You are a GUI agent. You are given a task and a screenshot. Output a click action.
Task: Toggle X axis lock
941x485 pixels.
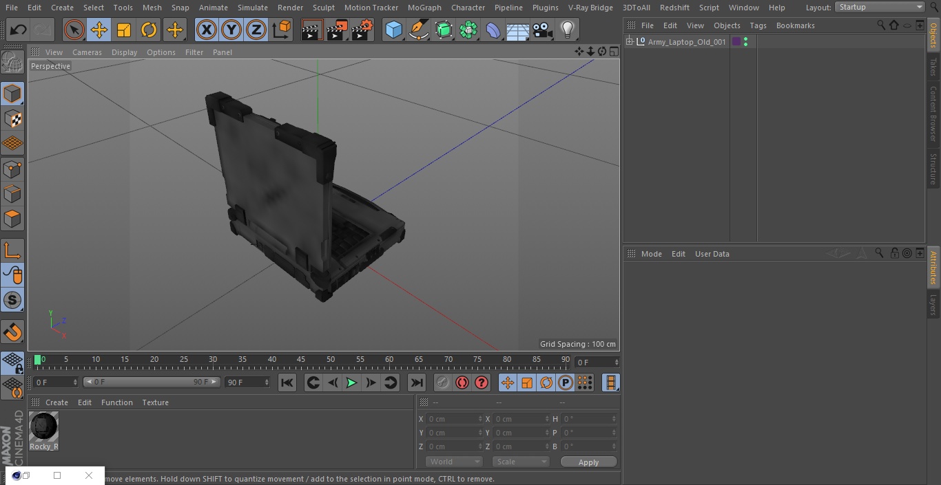click(206, 30)
